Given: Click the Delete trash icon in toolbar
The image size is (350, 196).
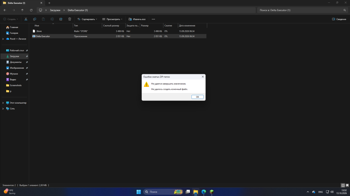Looking at the screenshot, I should tap(70, 19).
